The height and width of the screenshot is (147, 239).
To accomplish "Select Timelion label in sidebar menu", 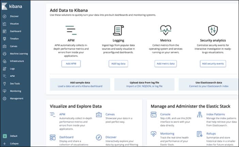I will pos(14,39).
